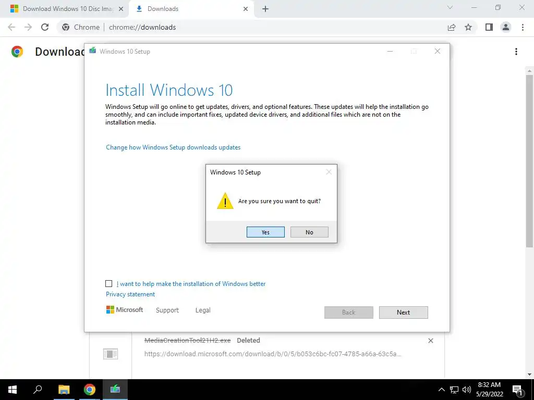Click the grayed Back button in Setup
This screenshot has height=400, width=534.
348,312
